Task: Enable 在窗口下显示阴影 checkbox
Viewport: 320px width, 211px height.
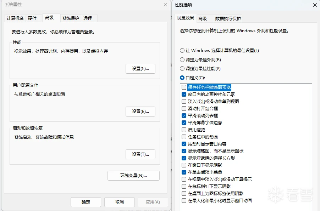Action: point(184,165)
